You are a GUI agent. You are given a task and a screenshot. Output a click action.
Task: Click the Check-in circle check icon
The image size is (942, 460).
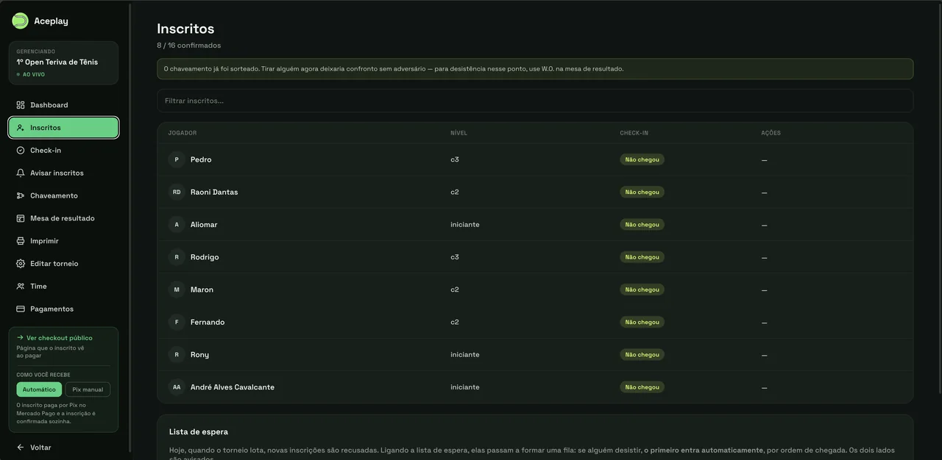click(x=21, y=151)
